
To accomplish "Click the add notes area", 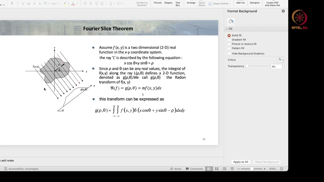I will point(7,161).
